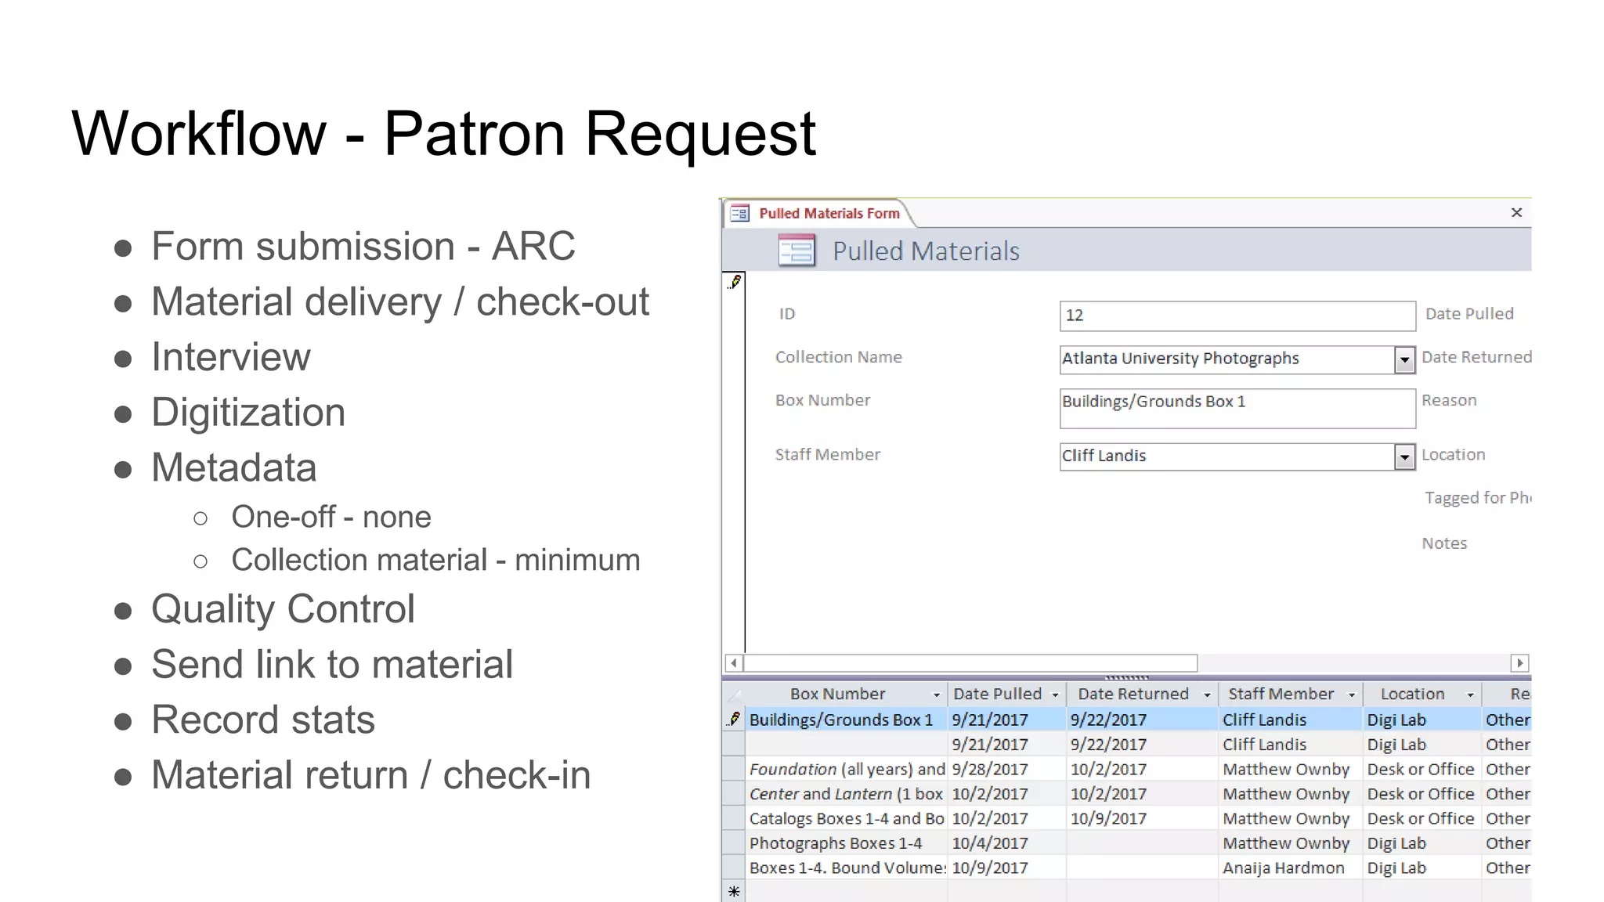Click the Date Returned column header

coord(1133,694)
